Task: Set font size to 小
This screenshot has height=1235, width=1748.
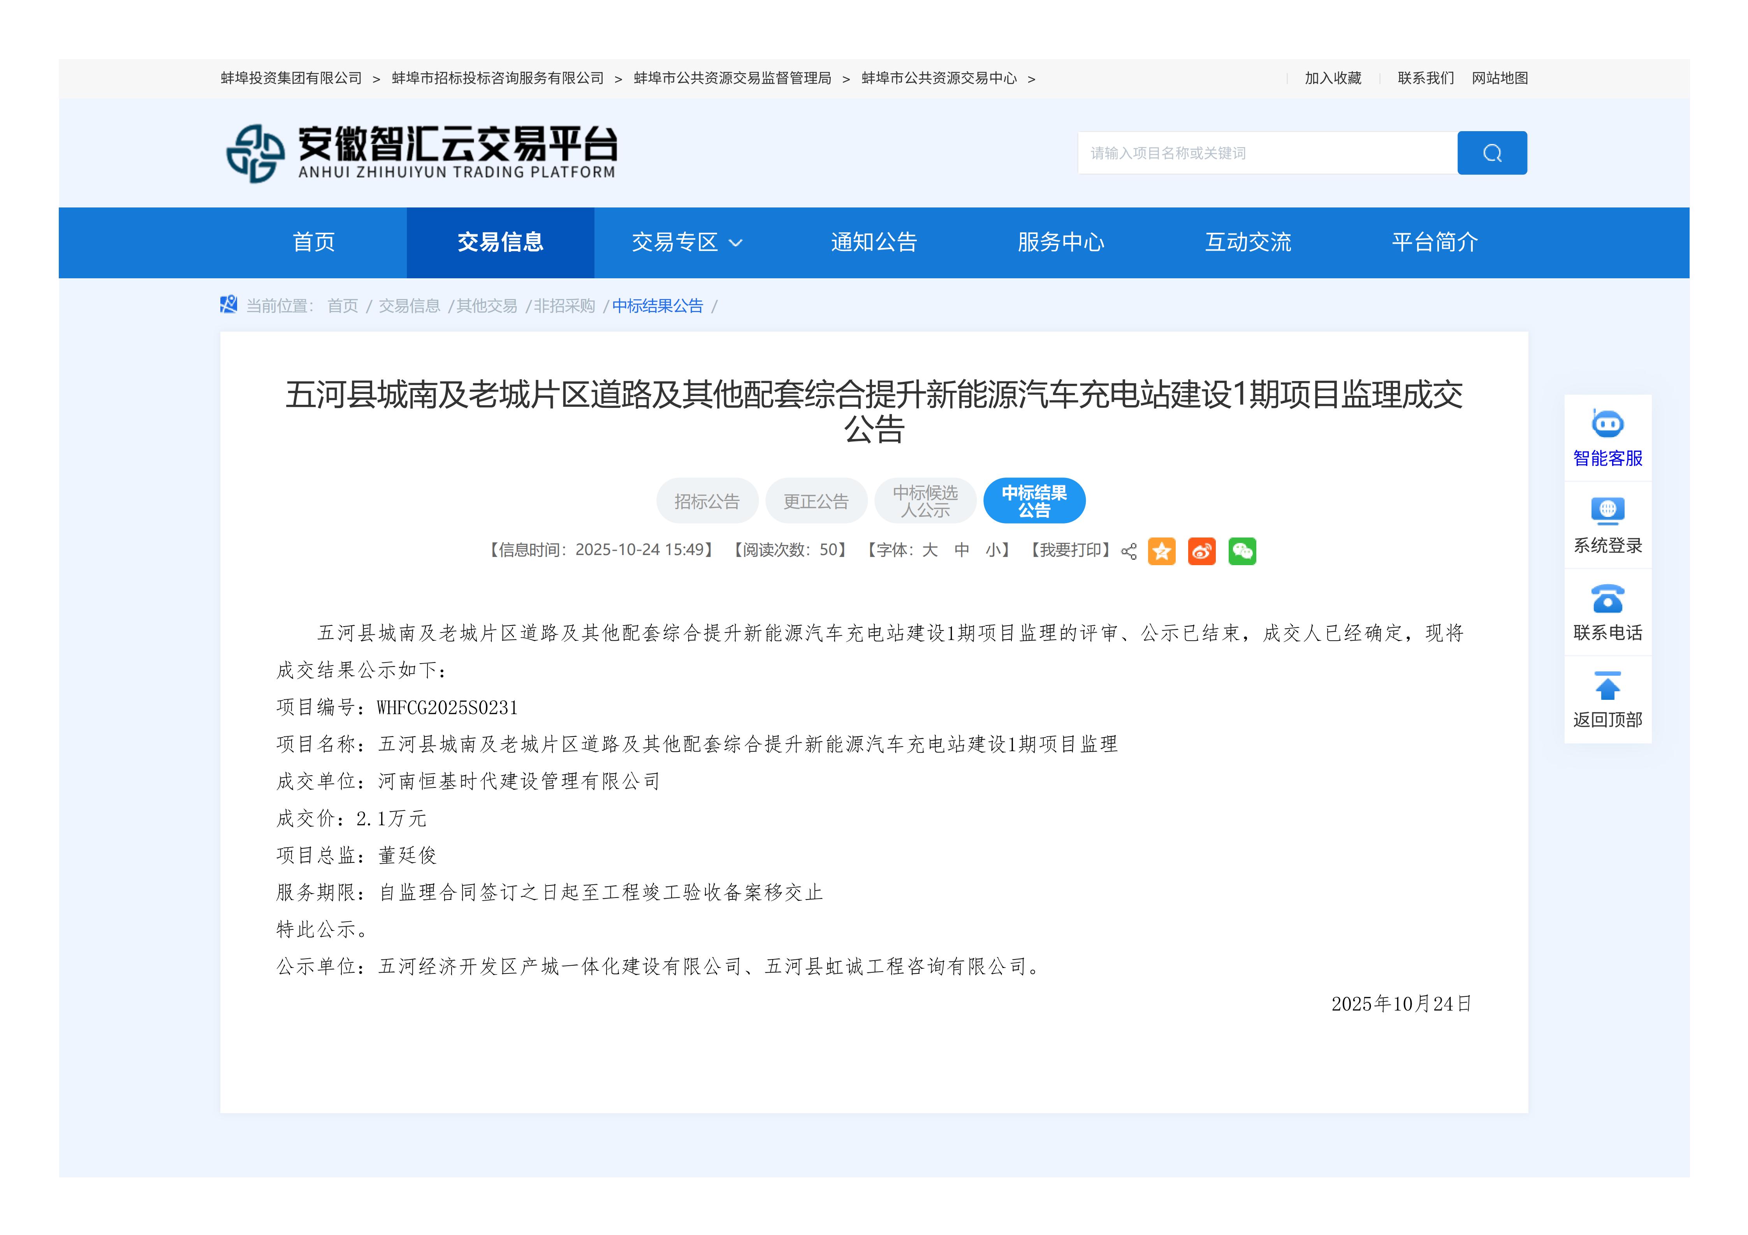Action: (x=993, y=550)
